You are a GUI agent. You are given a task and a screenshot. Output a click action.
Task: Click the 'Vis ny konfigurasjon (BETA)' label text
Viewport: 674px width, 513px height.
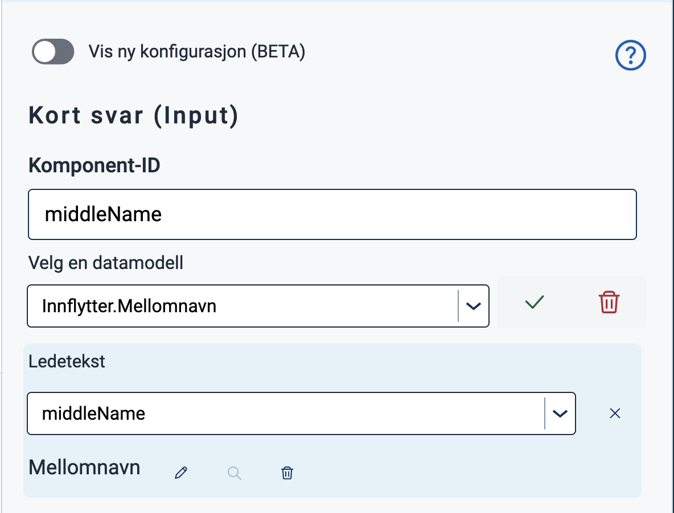pyautogui.click(x=197, y=52)
